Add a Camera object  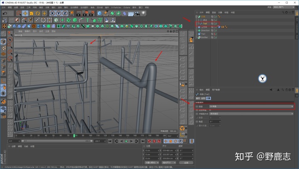tap(137, 13)
